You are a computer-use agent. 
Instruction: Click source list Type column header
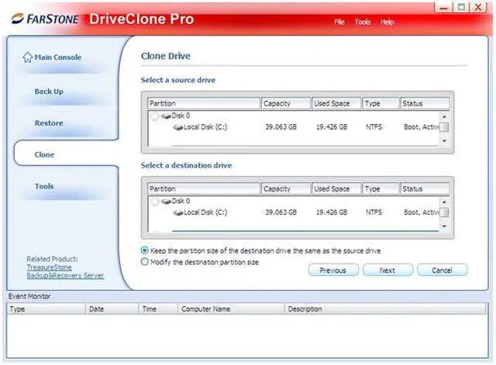click(381, 103)
